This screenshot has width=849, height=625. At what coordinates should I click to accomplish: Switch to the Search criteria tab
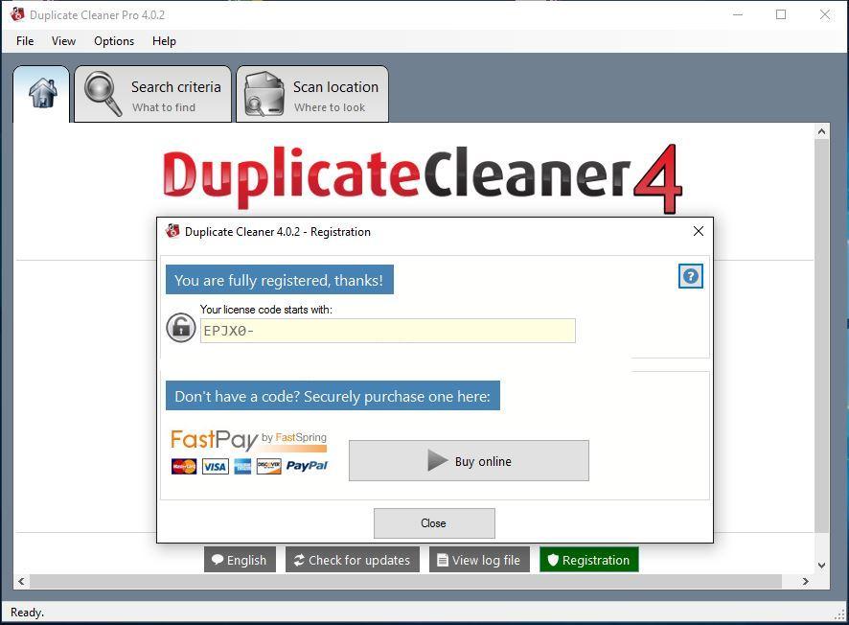[152, 94]
